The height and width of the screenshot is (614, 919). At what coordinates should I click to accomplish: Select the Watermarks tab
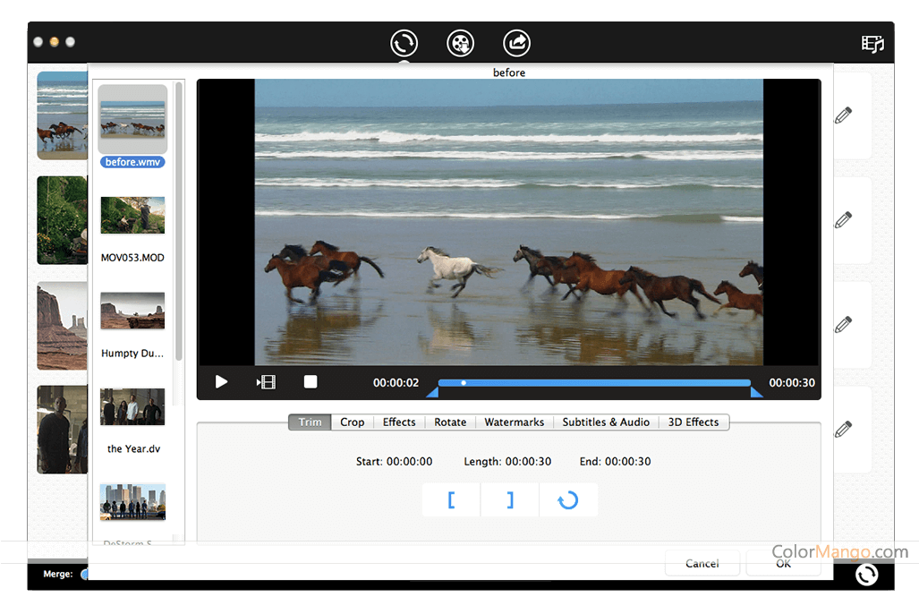point(514,422)
